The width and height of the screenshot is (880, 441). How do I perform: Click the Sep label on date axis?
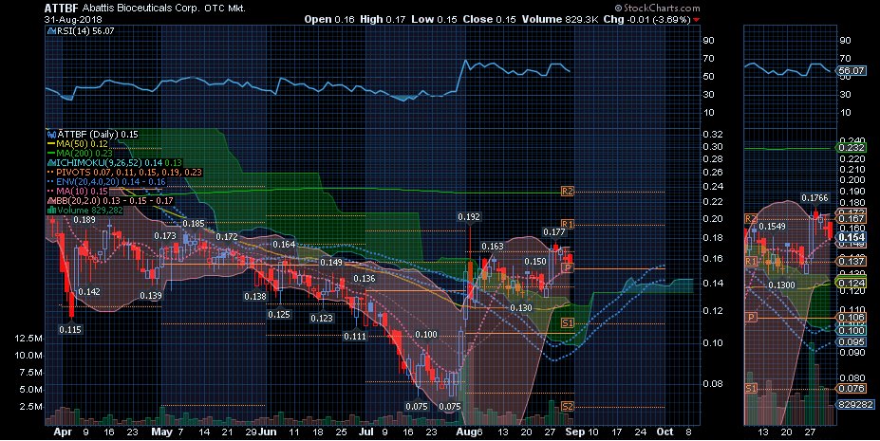[x=575, y=432]
